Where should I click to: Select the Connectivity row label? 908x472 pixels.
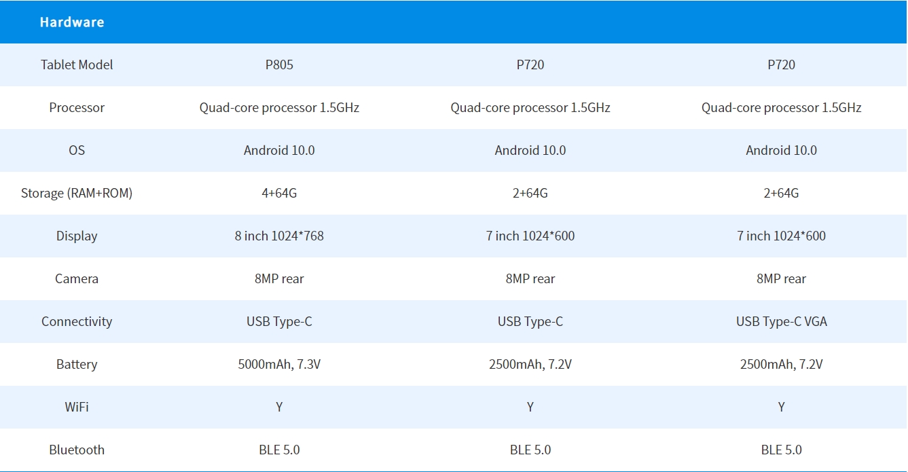point(77,321)
